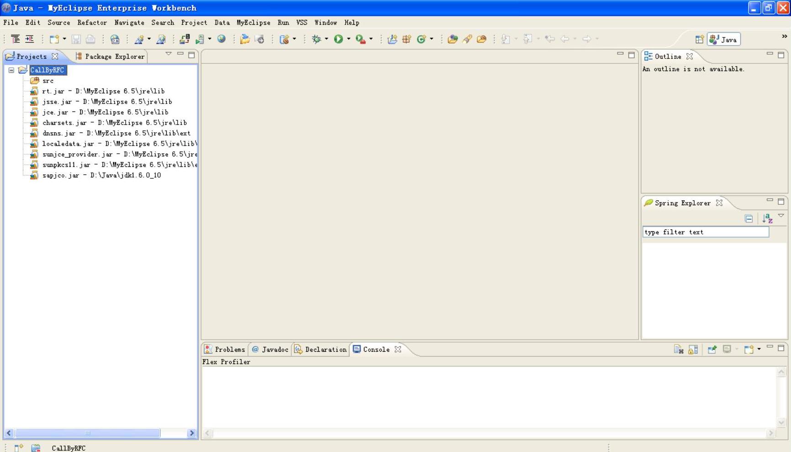Open dropdown arrow next to New Java Class icon

432,39
